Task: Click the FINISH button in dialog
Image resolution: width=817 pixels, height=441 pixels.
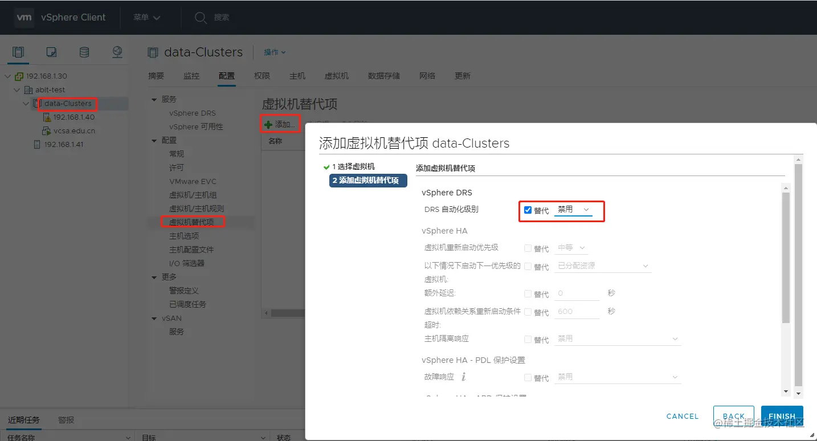Action: coord(782,416)
